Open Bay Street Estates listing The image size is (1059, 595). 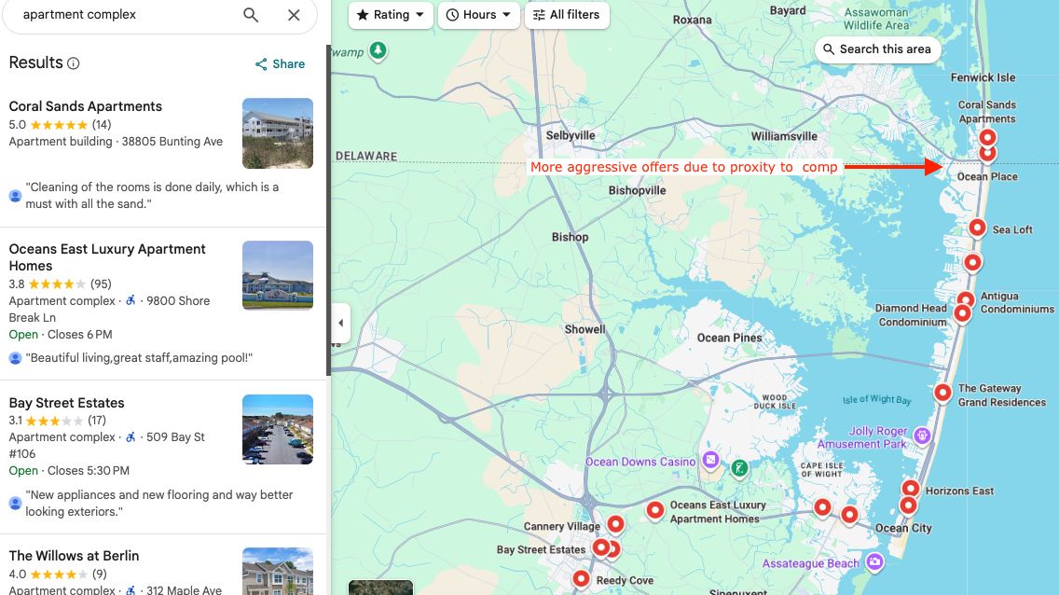click(x=66, y=403)
